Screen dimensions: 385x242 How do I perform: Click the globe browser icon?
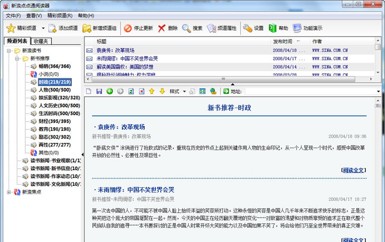click(x=213, y=92)
